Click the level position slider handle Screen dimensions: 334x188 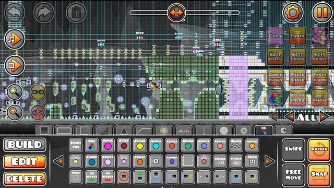176,13
